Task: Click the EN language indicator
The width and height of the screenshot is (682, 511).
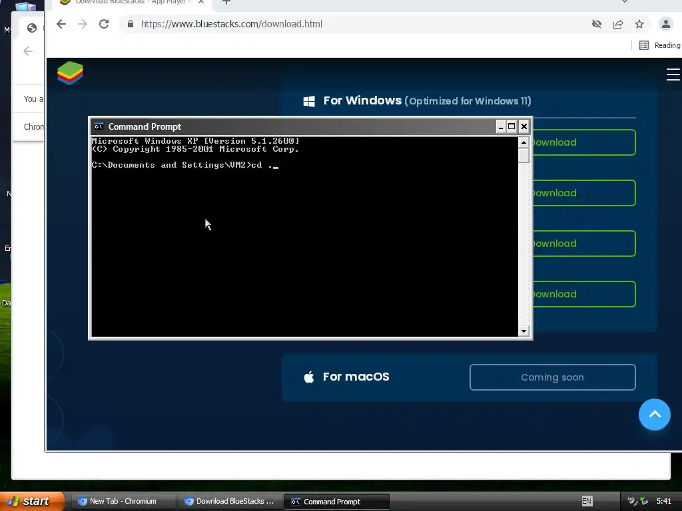Action: point(587,501)
